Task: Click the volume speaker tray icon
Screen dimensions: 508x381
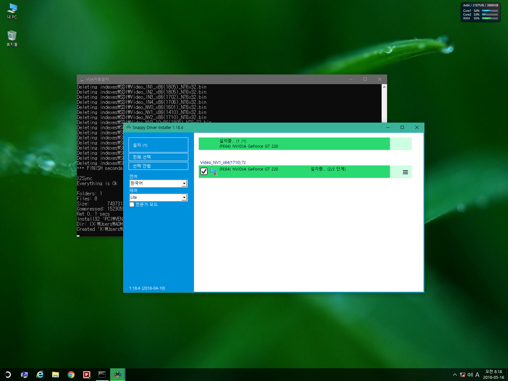Action: 470,375
